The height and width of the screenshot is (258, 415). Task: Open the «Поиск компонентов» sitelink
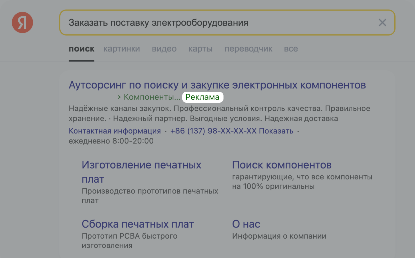coord(282,165)
